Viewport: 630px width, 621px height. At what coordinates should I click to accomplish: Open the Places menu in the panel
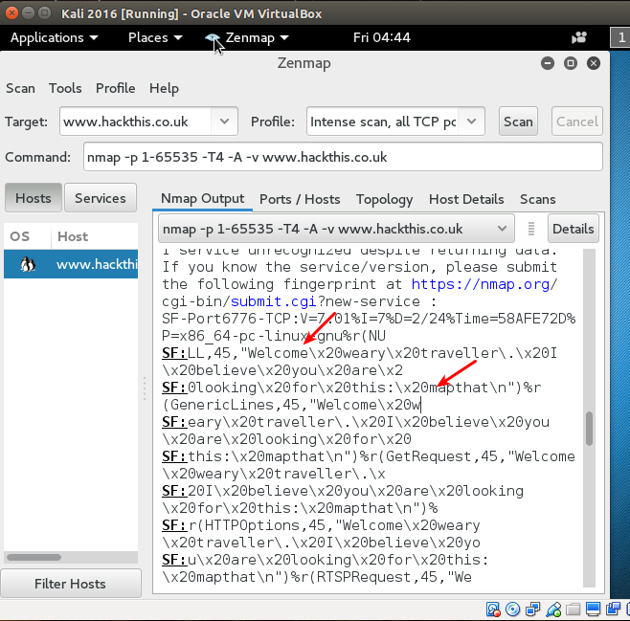[155, 37]
